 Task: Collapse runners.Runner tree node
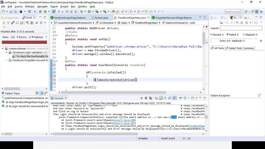pyautogui.click(x=3, y=48)
